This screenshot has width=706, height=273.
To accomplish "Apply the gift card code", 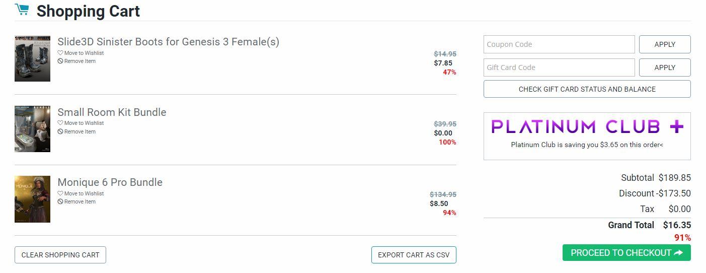I will (x=664, y=67).
